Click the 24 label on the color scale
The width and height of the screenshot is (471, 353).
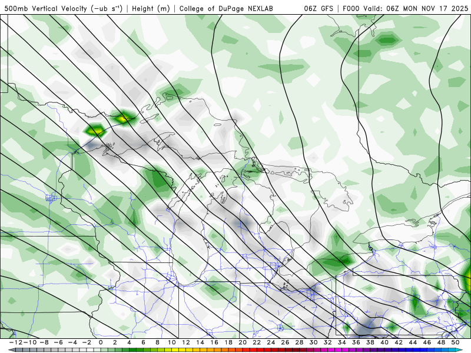point(271,342)
